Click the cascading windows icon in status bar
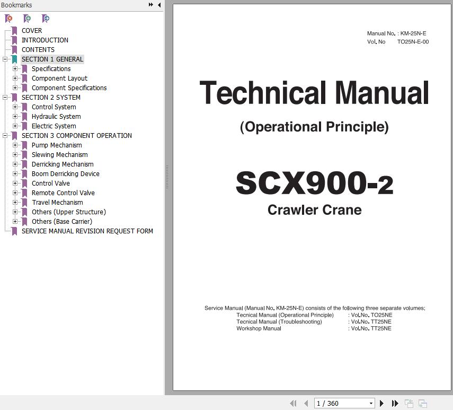Screen dimensions: 453x410 (423, 403)
